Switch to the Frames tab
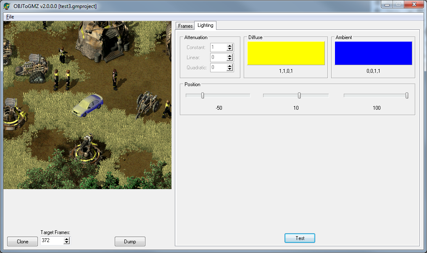The height and width of the screenshot is (253, 427). click(185, 26)
